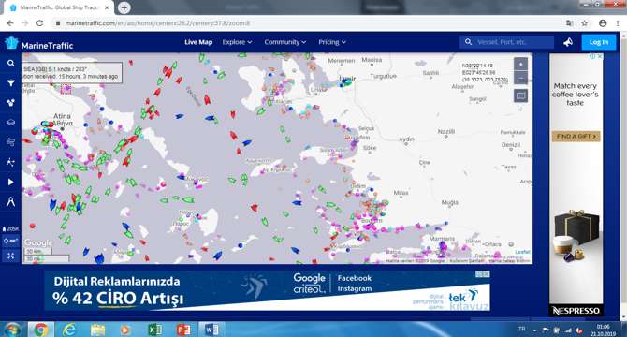Zoom in the map with plus button
Screen dimensions: 627x337
520,64
